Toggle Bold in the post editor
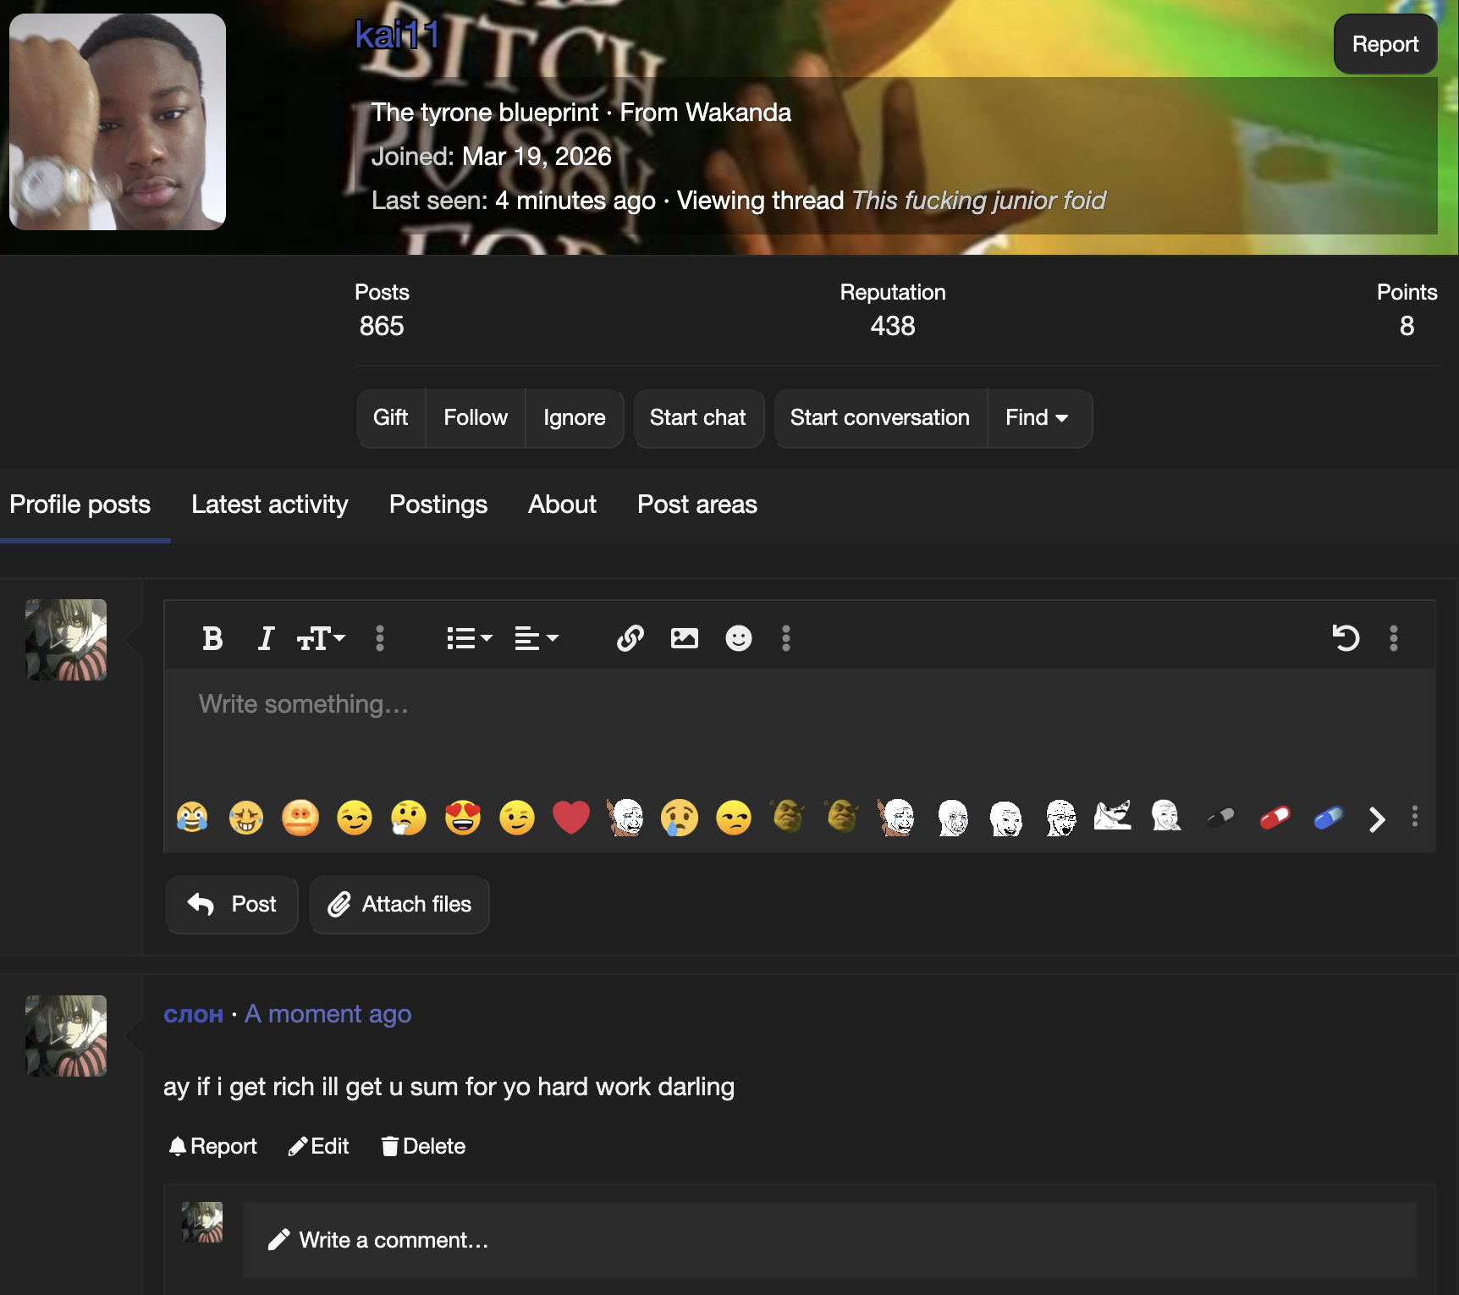This screenshot has width=1459, height=1295. 213,639
